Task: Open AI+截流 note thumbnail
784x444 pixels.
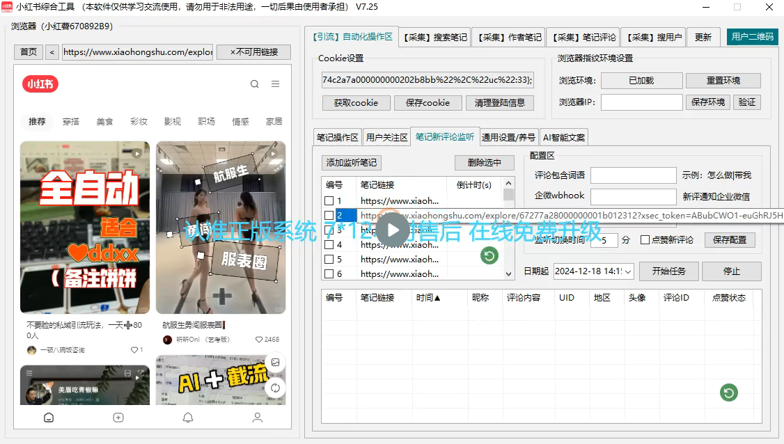Action: click(x=221, y=380)
